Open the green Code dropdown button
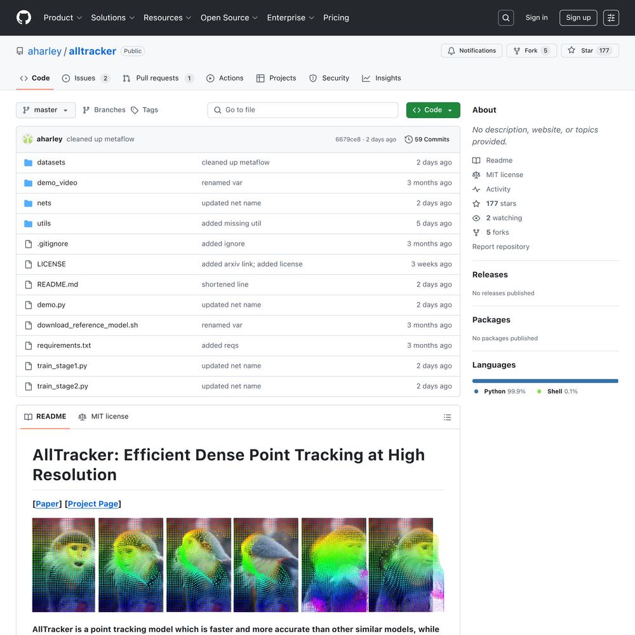The image size is (635, 635). pos(433,110)
